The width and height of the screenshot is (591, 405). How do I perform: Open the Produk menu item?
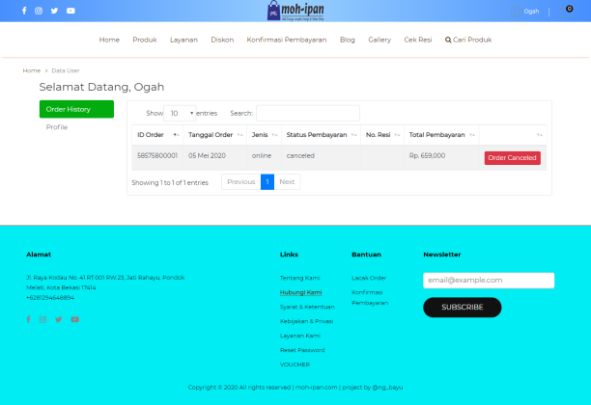click(x=145, y=40)
